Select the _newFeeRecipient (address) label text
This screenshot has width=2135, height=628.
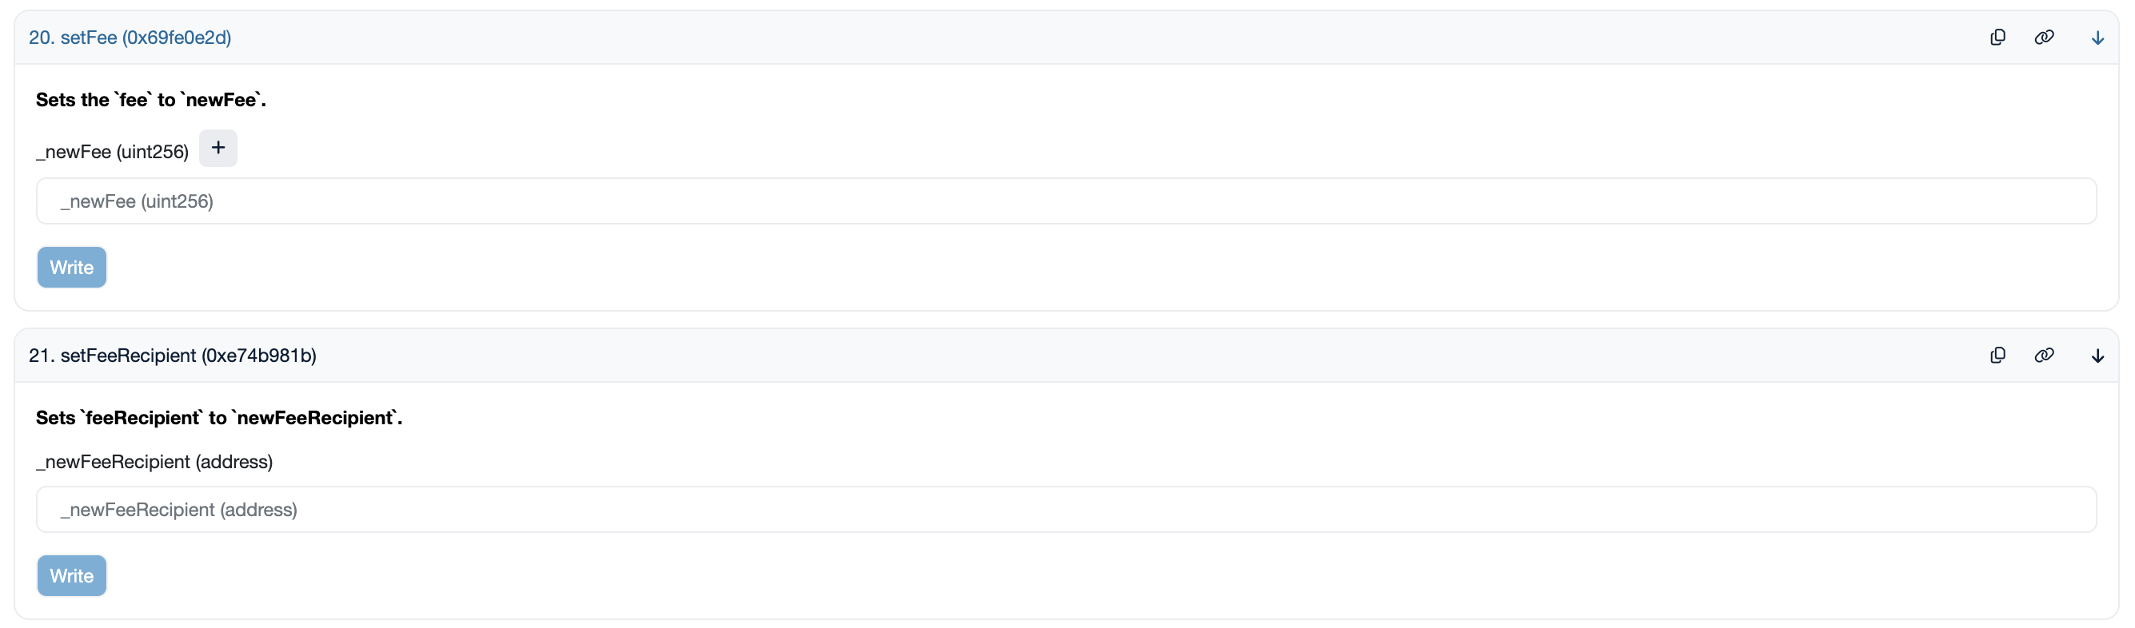pos(154,462)
